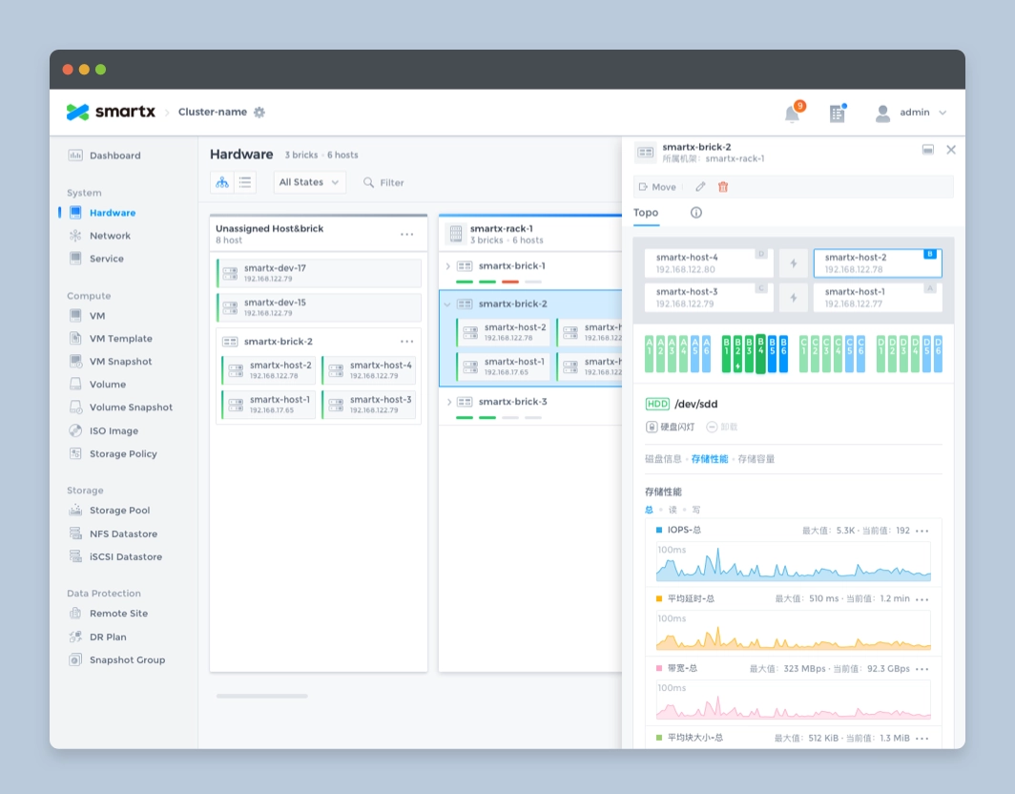Select the 写 (write) metric option
This screenshot has width=1015, height=794.
tap(695, 510)
